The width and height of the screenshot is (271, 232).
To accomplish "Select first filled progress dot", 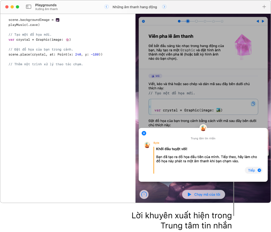I will 179,21.
